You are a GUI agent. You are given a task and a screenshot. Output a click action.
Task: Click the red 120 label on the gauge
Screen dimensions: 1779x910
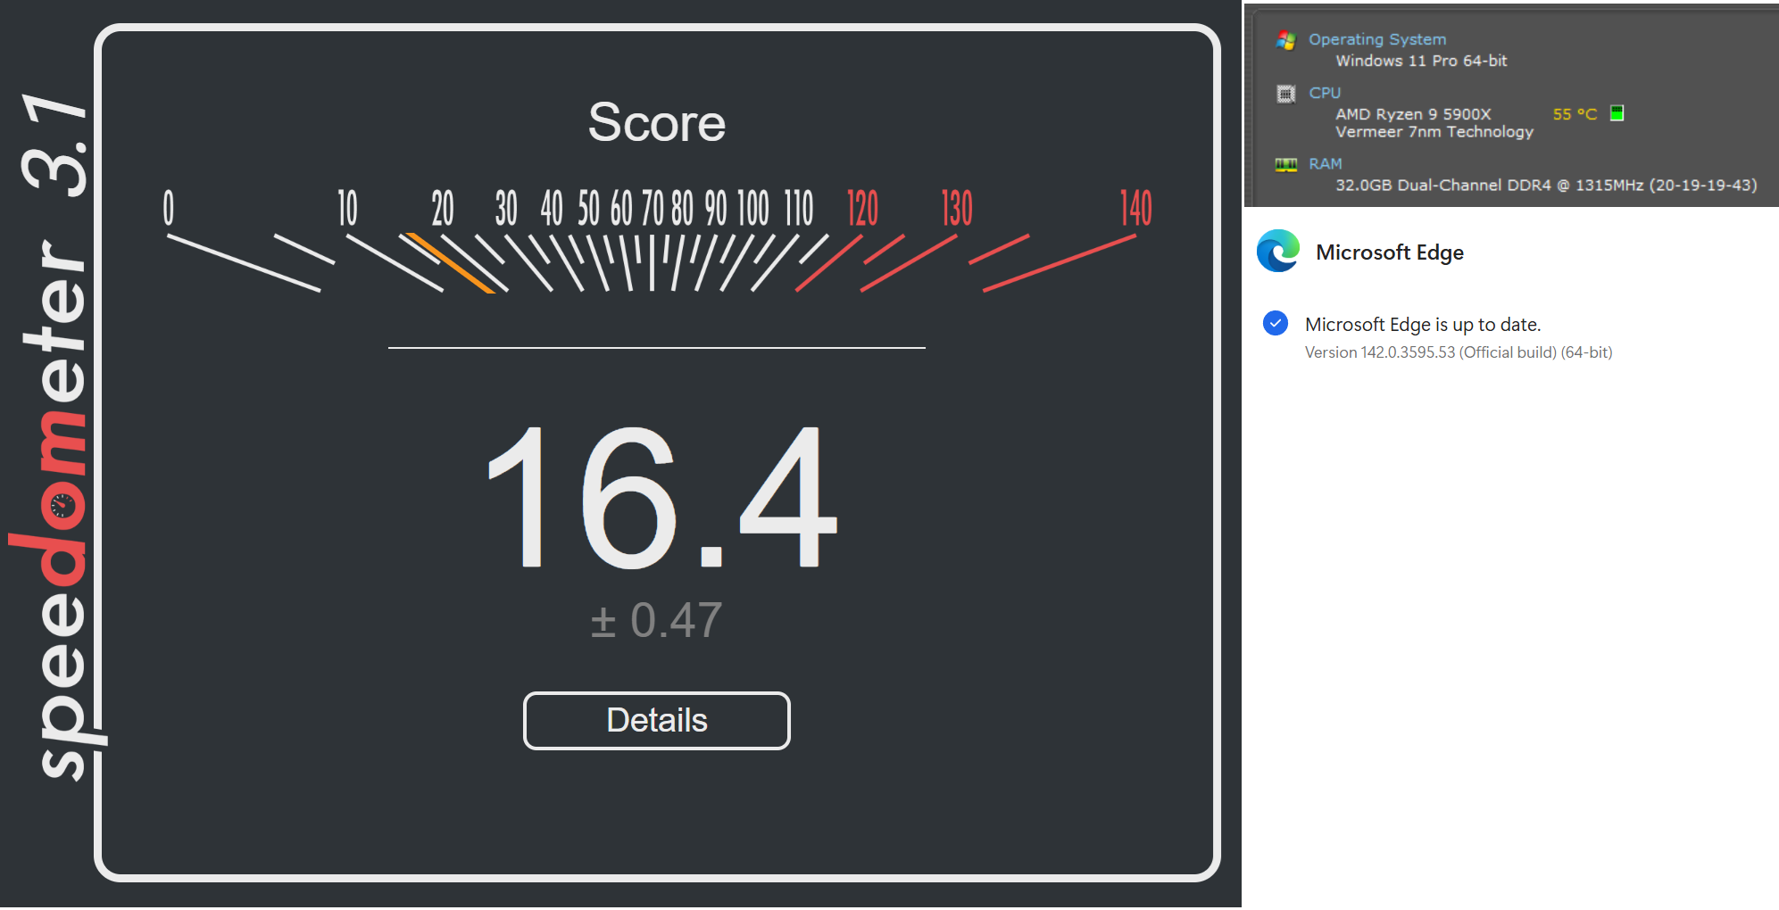(x=862, y=208)
